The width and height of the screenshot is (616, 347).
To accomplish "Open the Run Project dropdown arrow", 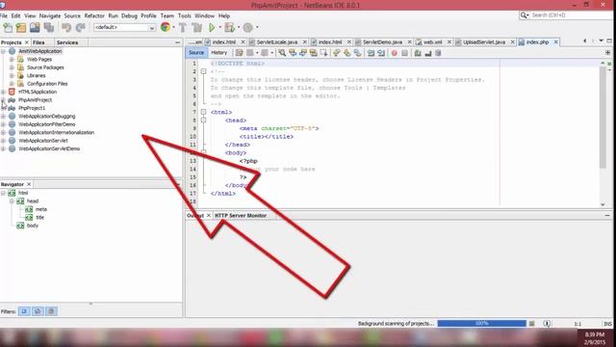I will [x=220, y=27].
